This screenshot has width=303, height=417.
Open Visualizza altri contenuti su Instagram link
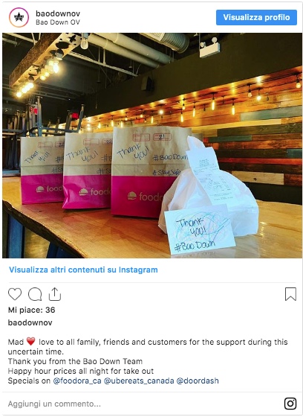[x=83, y=270]
